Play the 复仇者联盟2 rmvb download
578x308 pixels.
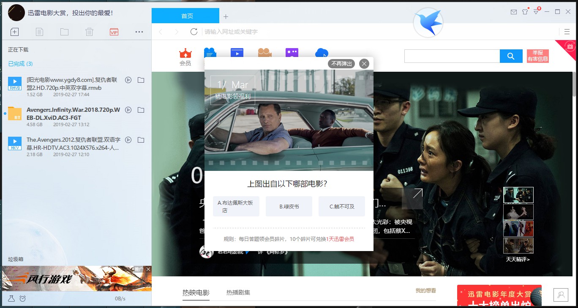(x=128, y=80)
